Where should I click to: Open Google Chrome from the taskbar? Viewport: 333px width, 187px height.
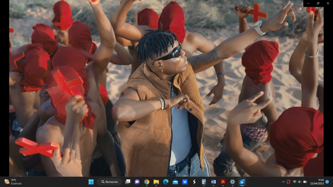(x=147, y=182)
